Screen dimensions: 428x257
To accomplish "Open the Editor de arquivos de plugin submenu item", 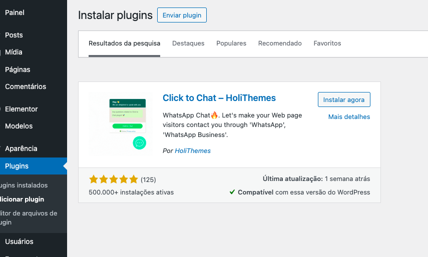I will [x=29, y=218].
